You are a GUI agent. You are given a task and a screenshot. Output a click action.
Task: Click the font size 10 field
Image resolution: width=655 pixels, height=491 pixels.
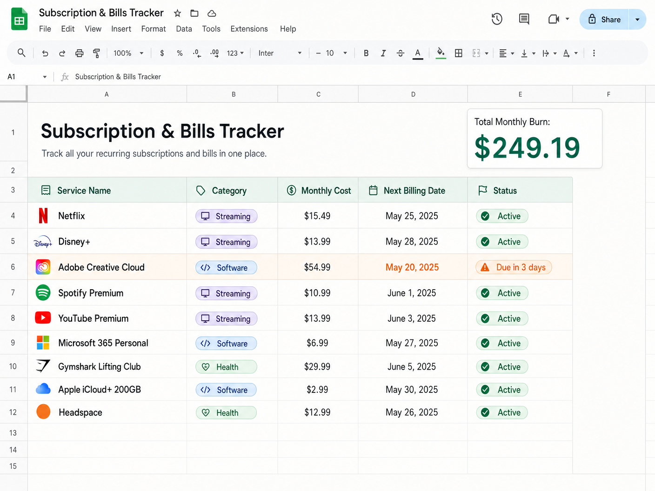coord(330,53)
